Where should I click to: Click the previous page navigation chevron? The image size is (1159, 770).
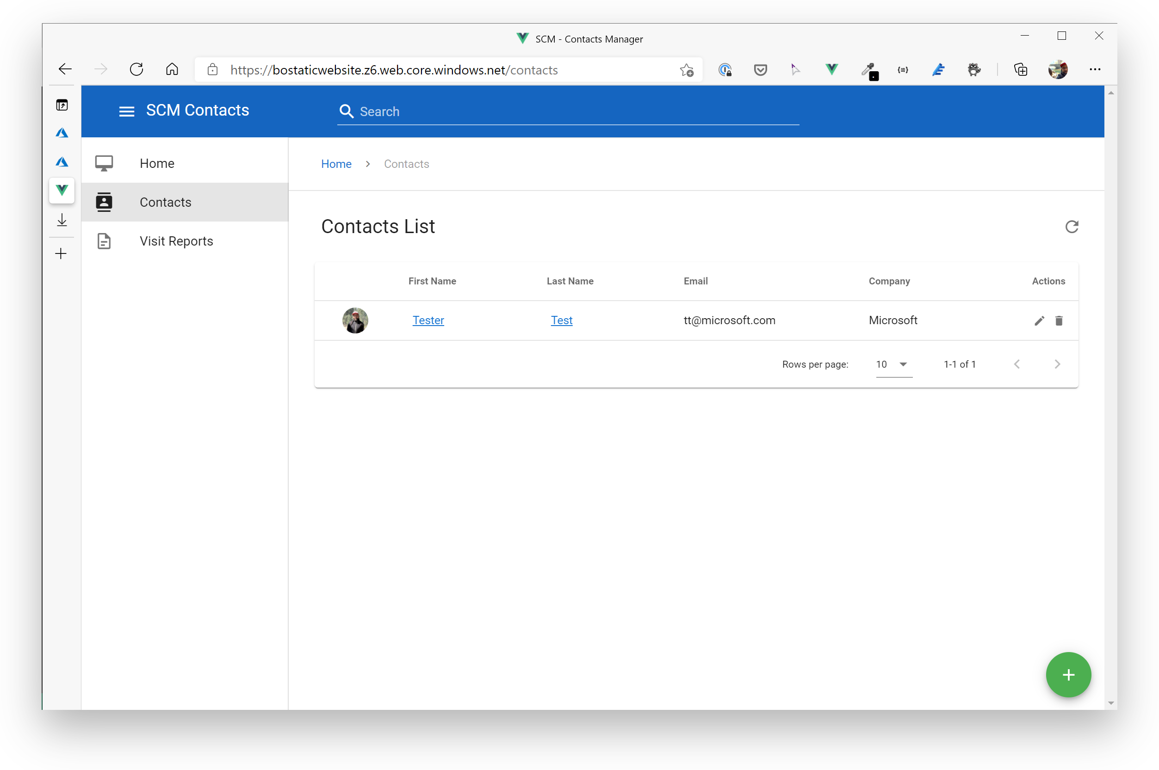click(x=1017, y=364)
